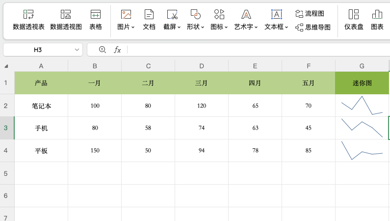Select column E header
Image resolution: width=390 pixels, height=221 pixels.
click(x=255, y=66)
